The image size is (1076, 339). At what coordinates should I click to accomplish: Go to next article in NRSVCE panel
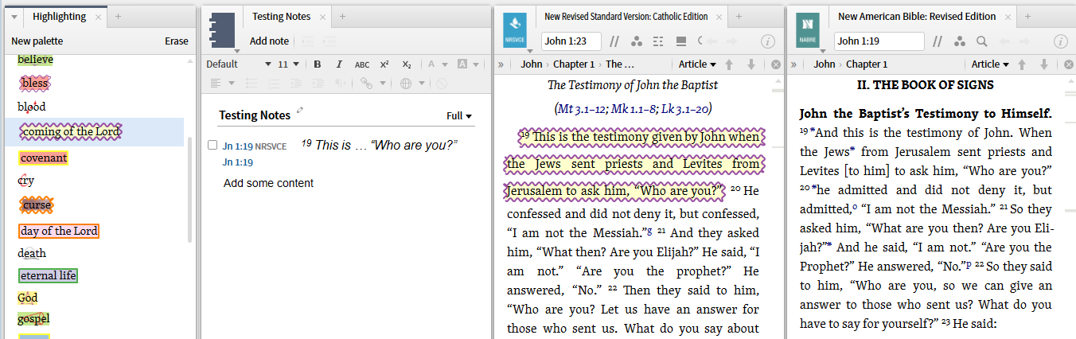750,64
